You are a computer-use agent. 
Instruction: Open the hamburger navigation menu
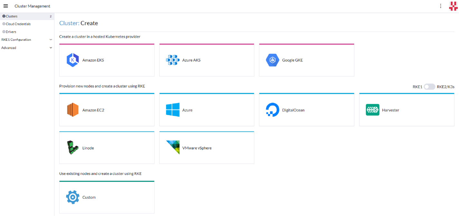click(x=5, y=6)
